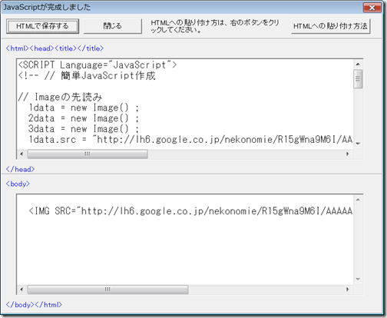Click the '簡単JavaScript作成' comment line
The height and width of the screenshot is (318, 387).
(87, 76)
